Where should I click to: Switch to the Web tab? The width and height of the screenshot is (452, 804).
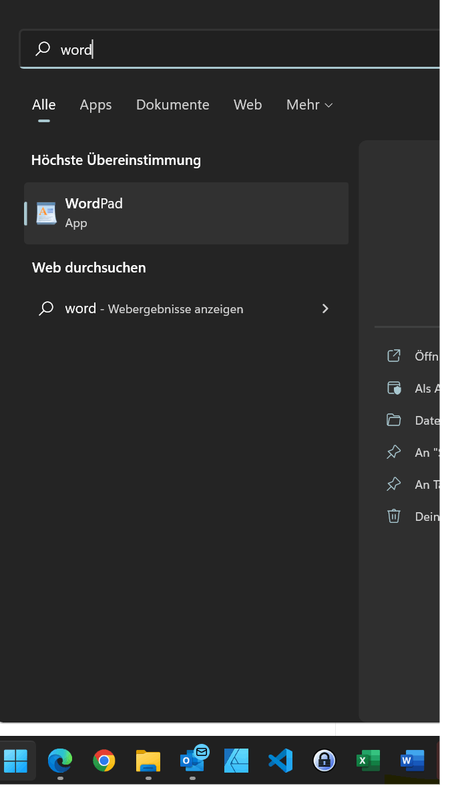click(248, 105)
